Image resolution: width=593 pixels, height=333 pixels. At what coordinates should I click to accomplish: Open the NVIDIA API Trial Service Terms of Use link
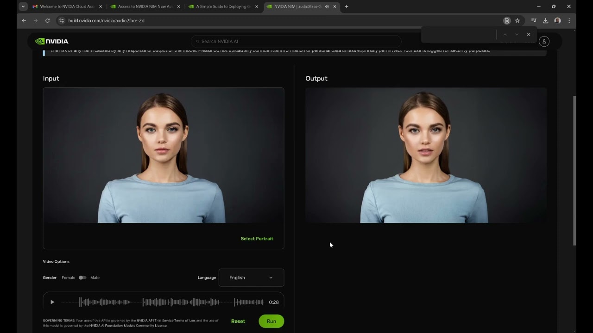[x=165, y=320]
